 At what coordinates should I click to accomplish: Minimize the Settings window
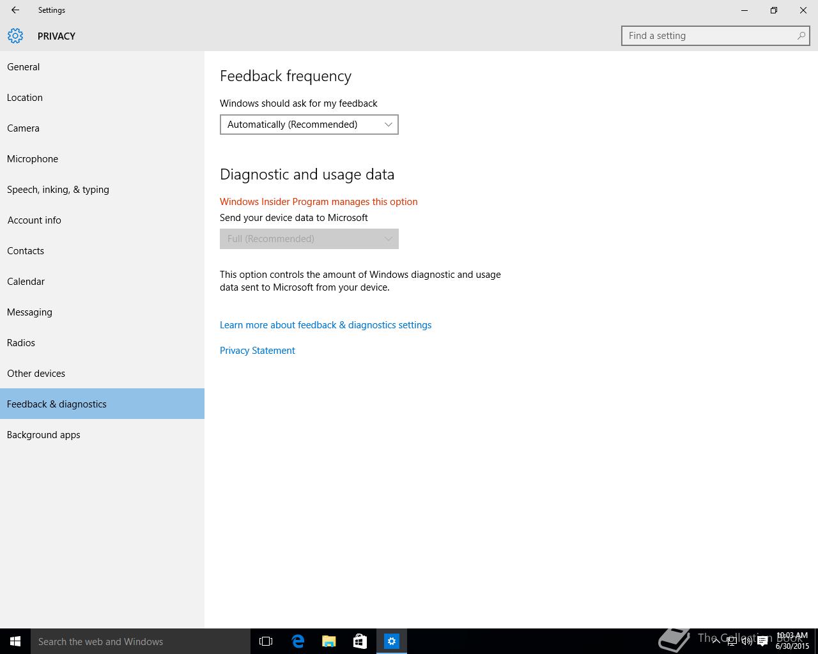click(745, 10)
